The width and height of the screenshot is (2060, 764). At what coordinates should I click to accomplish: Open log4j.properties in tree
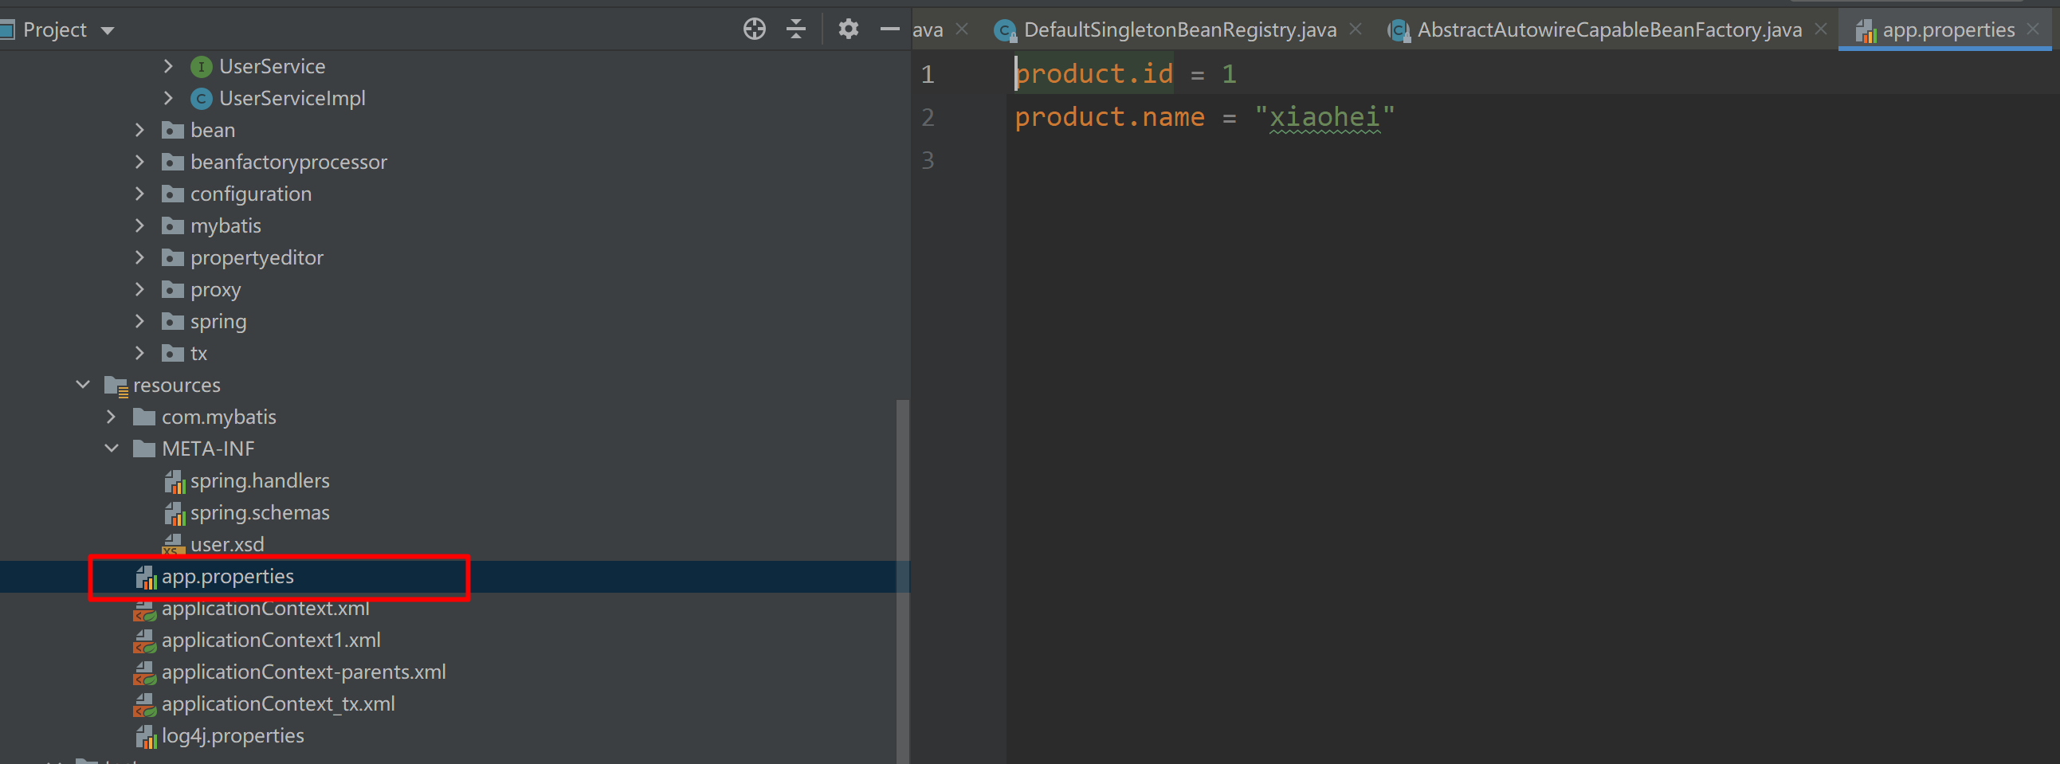233,737
